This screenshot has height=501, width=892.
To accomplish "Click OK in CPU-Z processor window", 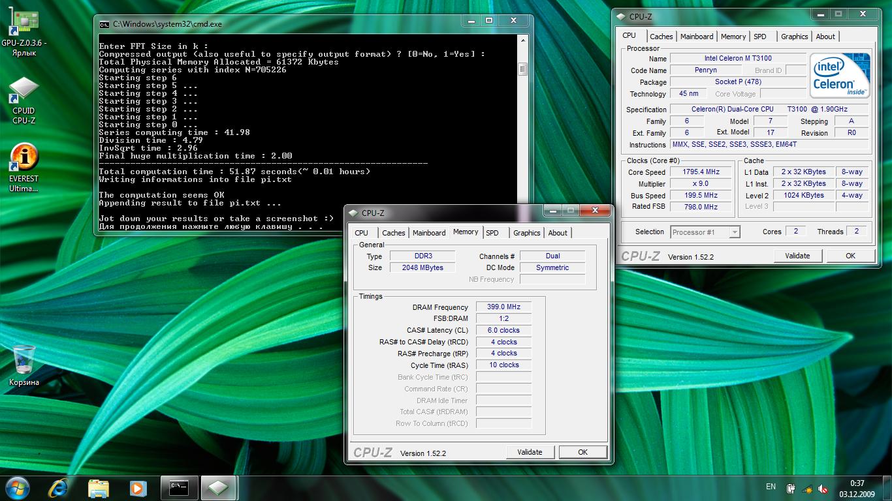I will click(850, 256).
